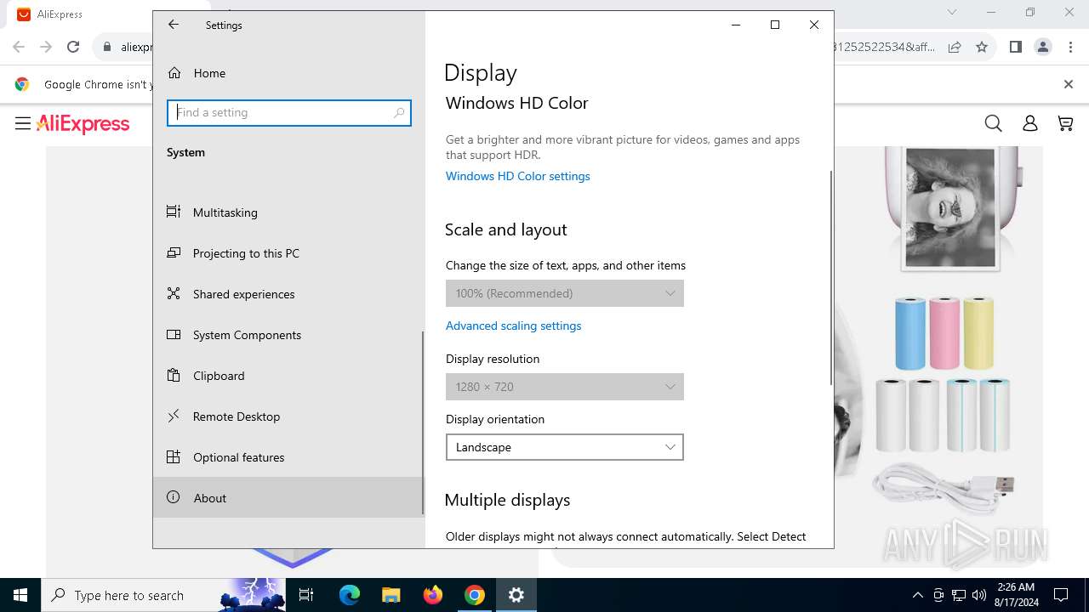The image size is (1089, 612).
Task: Click the About info icon
Action: pos(174,497)
